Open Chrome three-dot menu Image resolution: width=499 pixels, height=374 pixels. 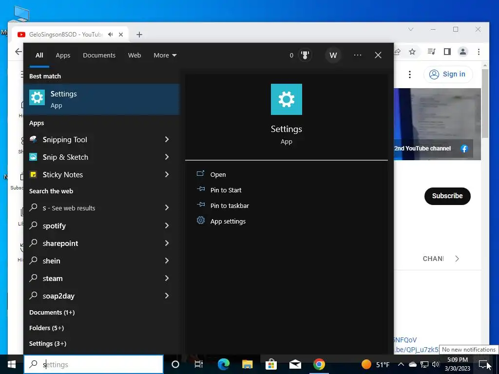(479, 52)
